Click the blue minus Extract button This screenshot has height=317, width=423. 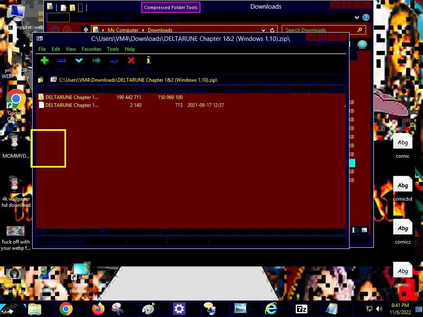click(x=62, y=60)
